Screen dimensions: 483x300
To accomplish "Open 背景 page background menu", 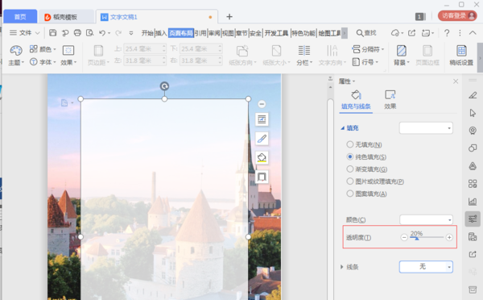I will pos(402,55).
